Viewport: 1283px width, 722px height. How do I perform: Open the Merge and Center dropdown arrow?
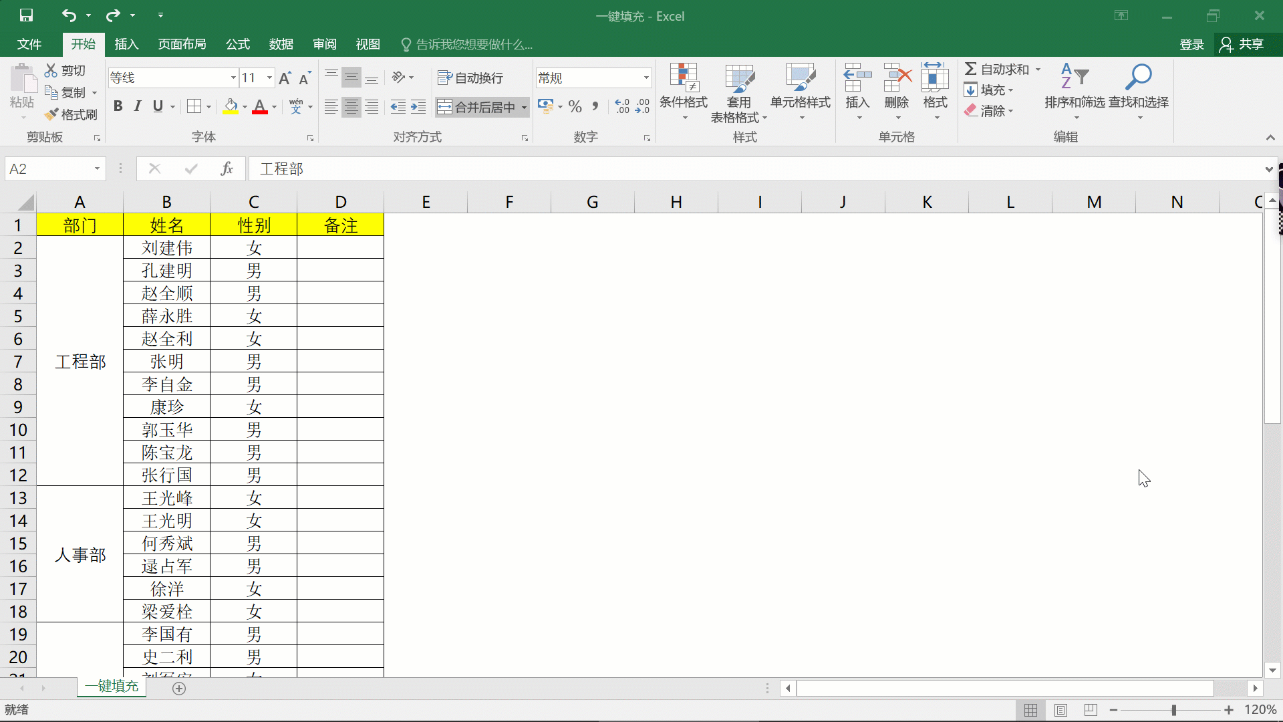[x=525, y=108]
